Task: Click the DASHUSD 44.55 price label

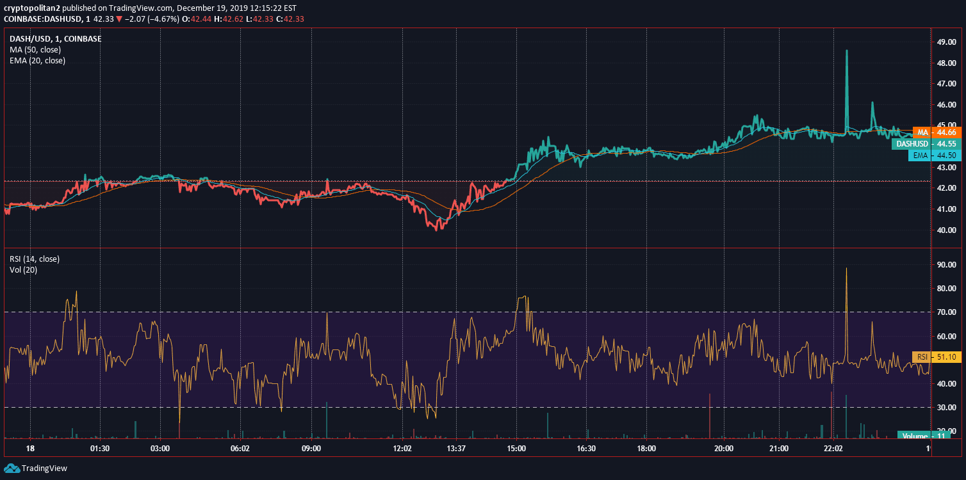Action: 927,144
